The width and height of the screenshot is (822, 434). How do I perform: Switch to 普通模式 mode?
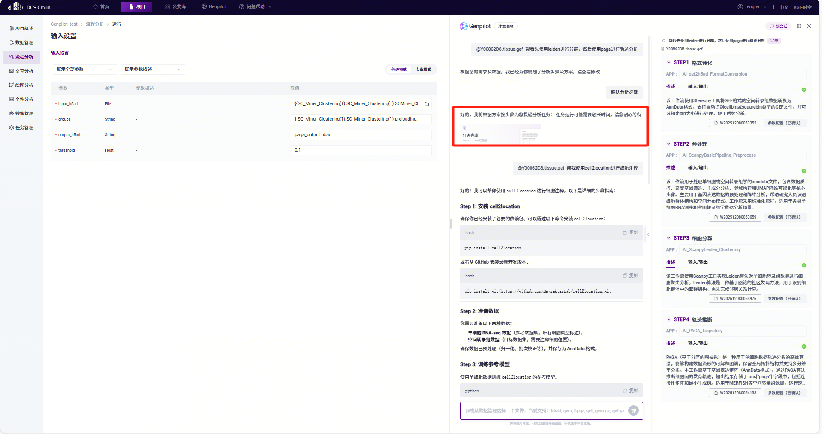tap(399, 70)
